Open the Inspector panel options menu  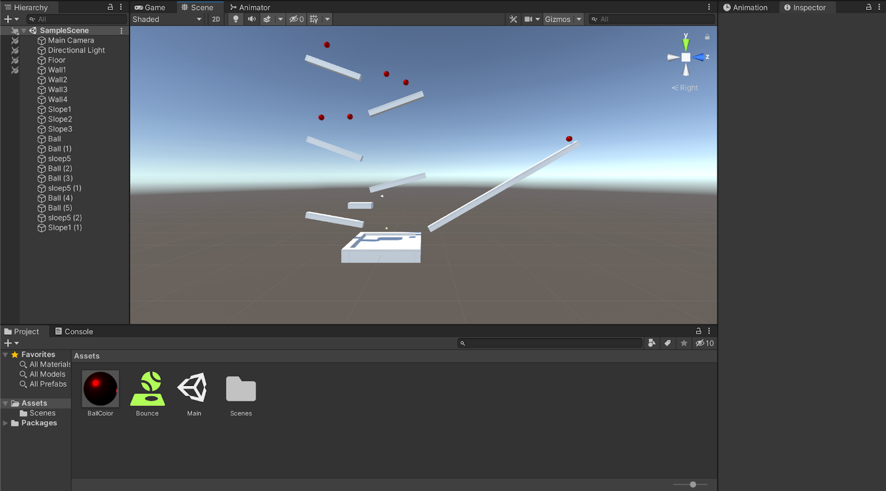pos(879,7)
